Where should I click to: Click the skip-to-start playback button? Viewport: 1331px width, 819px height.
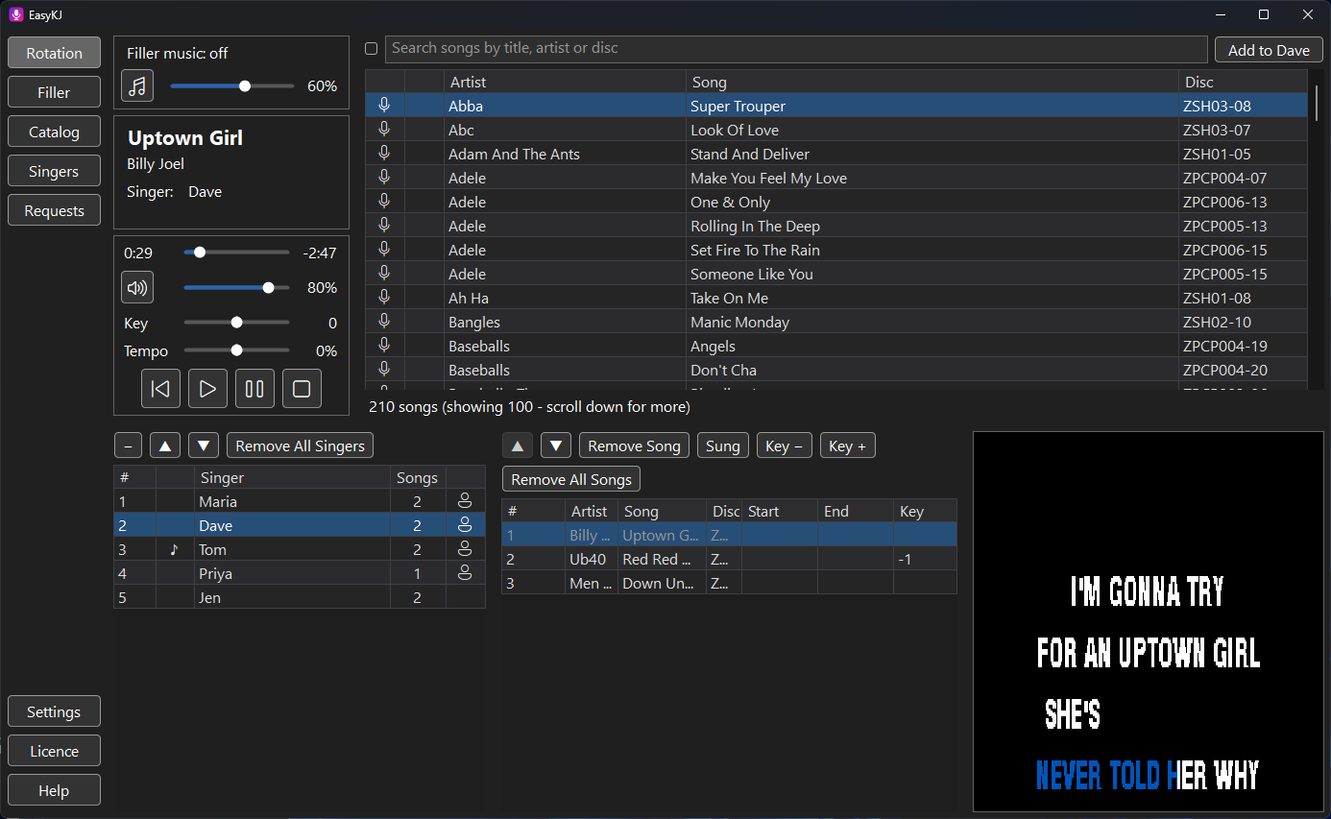coord(160,389)
